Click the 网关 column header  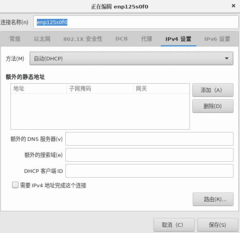click(161, 88)
